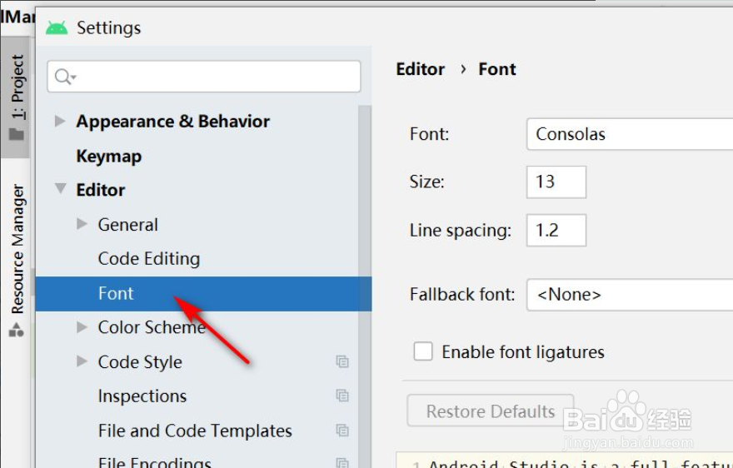Click the copy icon beside File and Code Templates

342,431
